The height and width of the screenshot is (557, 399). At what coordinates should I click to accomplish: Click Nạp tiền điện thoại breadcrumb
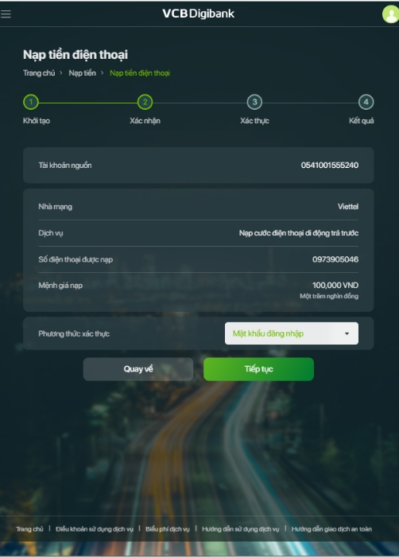(x=140, y=73)
